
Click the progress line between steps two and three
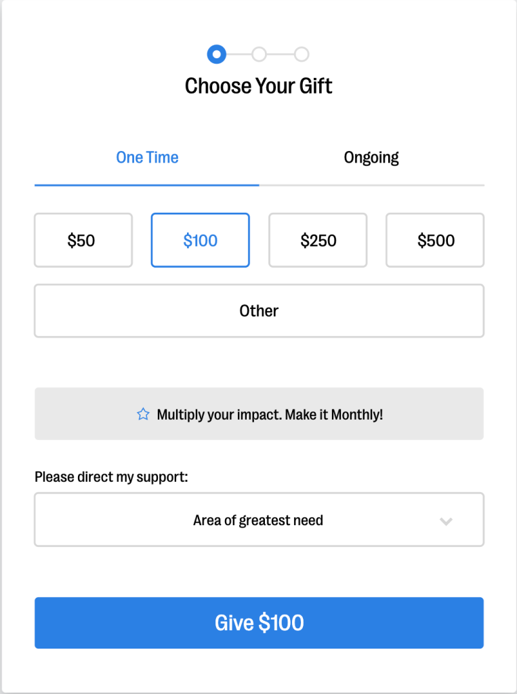pyautogui.click(x=281, y=54)
